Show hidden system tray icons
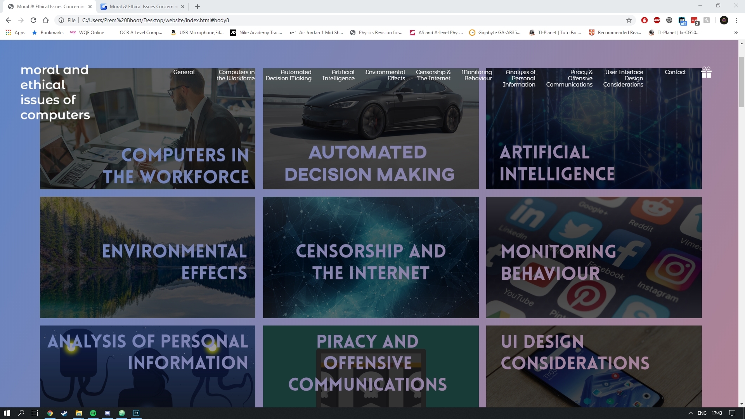745x419 pixels. click(x=690, y=413)
